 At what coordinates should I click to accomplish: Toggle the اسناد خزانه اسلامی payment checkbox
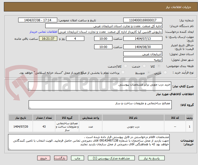123,72
